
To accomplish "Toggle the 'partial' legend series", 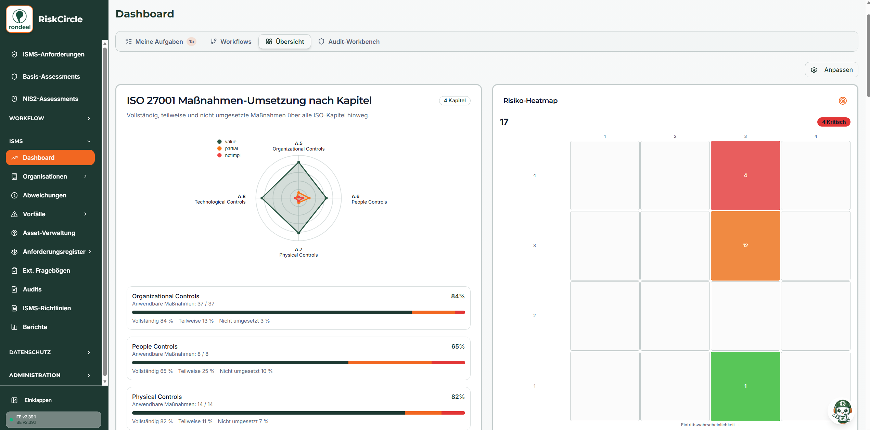I will 228,148.
